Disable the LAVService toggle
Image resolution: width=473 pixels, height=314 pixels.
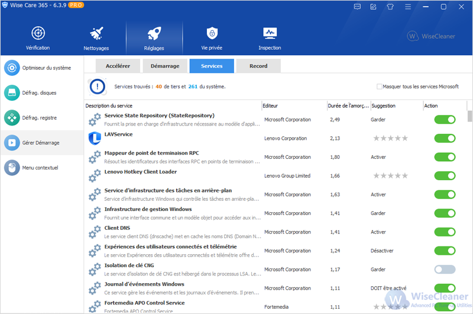point(445,139)
